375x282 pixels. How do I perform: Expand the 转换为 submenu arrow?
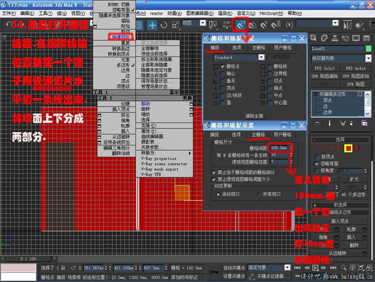pyautogui.click(x=190, y=153)
